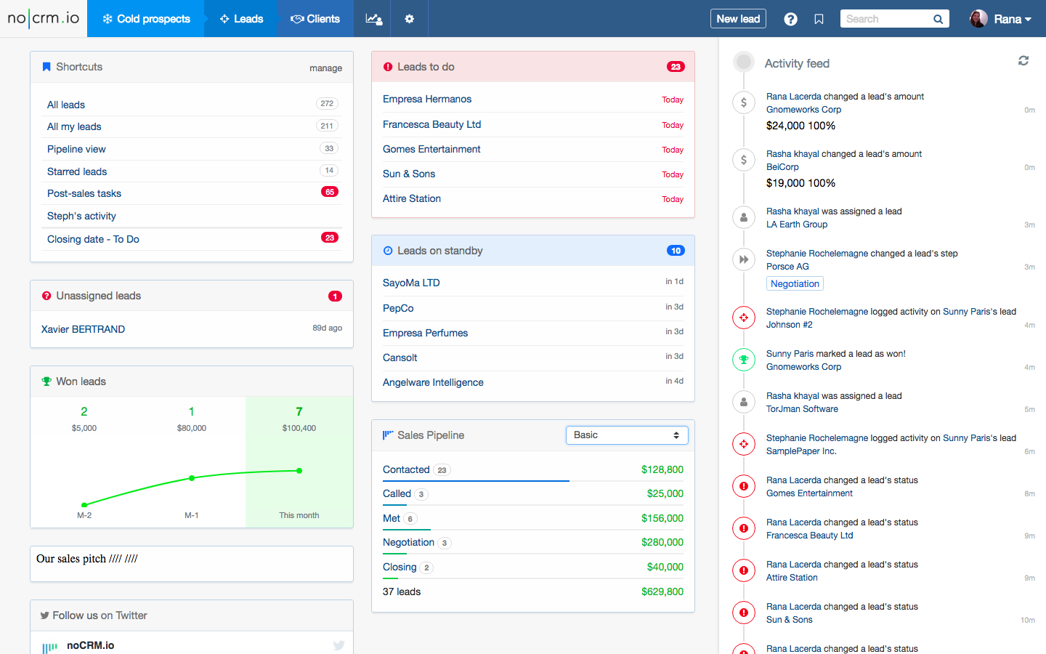Switch to Clients tab

click(x=315, y=19)
